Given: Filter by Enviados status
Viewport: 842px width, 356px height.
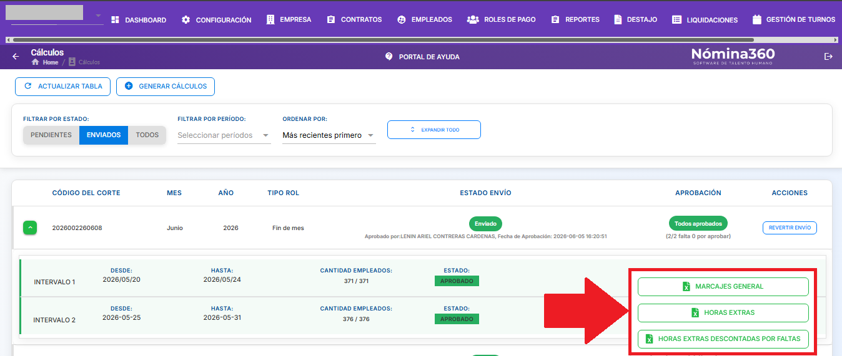Looking at the screenshot, I should pos(104,135).
